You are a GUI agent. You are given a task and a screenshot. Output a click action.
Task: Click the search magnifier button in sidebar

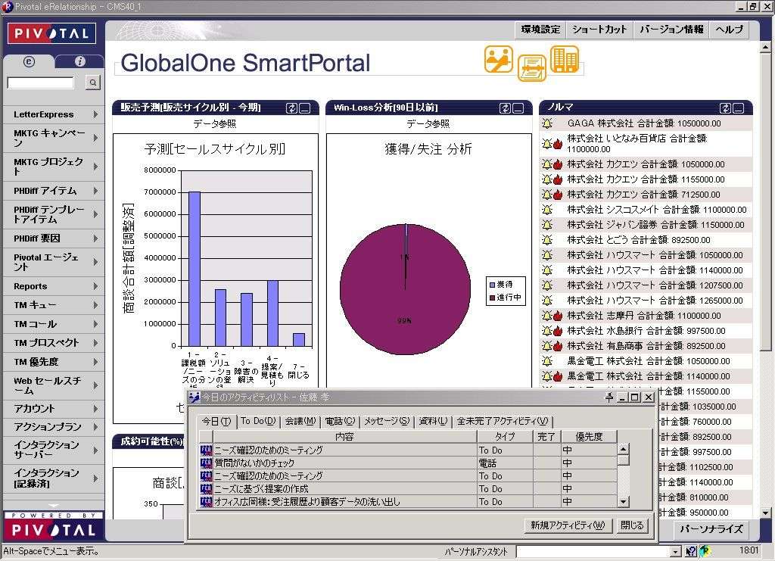(93, 83)
